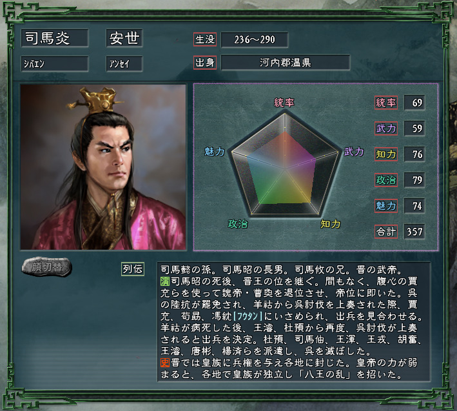457x411 pixels.
Task: Click the 安世 courtesy name field
Action: click(124, 38)
